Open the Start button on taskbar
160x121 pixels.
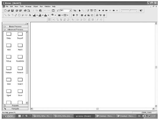click(9, 116)
